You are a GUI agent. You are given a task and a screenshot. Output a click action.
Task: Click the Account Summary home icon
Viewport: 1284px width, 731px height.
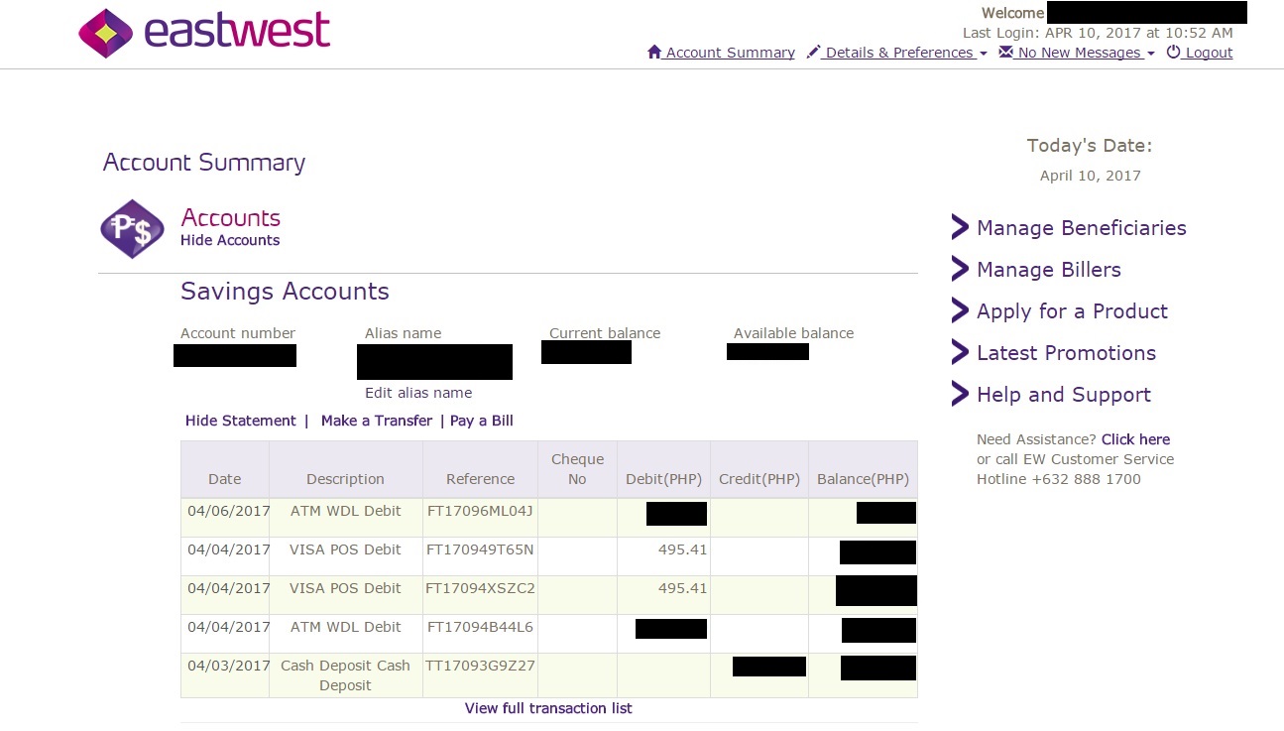pos(655,52)
